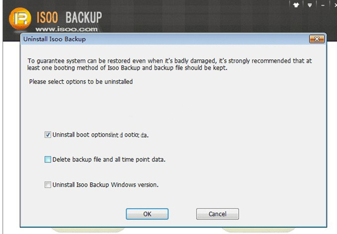Click the dark header bar of the main window

click(x=197, y=17)
